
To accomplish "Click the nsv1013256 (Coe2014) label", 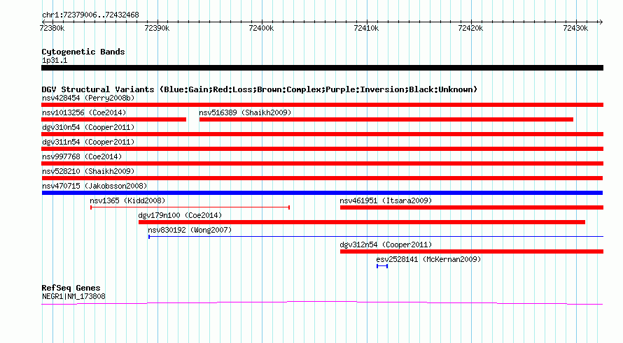I will click(84, 112).
